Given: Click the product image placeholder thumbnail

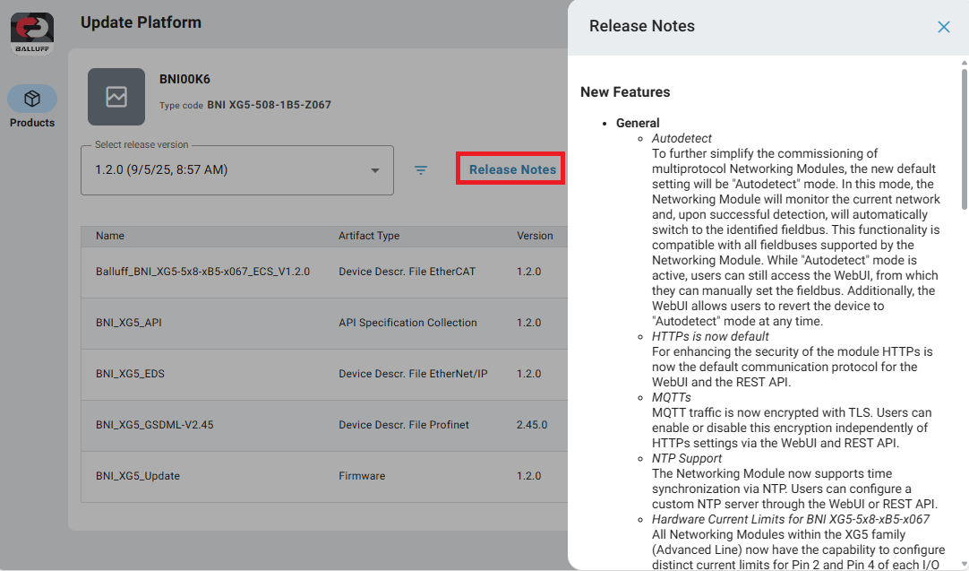Looking at the screenshot, I should 116,97.
